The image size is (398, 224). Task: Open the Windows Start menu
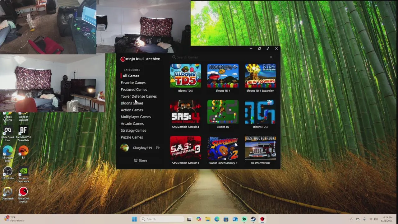[x=134, y=219]
